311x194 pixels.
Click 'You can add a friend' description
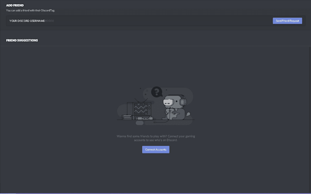30,10
